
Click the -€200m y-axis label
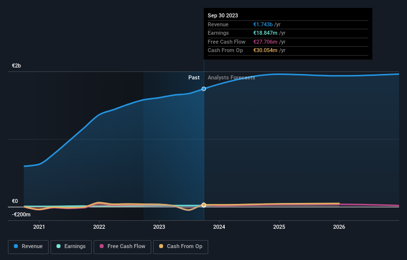click(21, 214)
